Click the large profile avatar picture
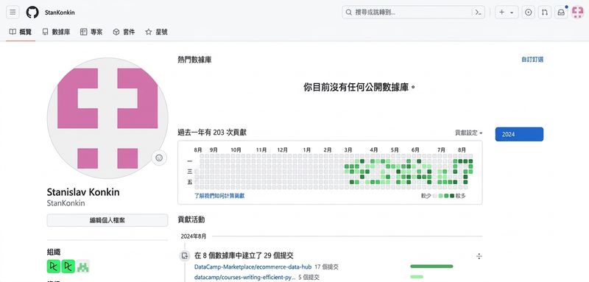 click(x=107, y=118)
